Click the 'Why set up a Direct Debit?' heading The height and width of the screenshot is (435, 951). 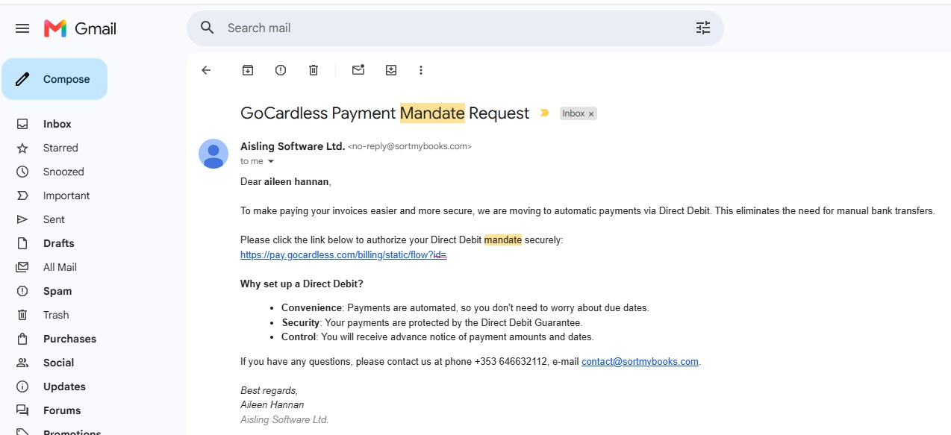pos(302,284)
